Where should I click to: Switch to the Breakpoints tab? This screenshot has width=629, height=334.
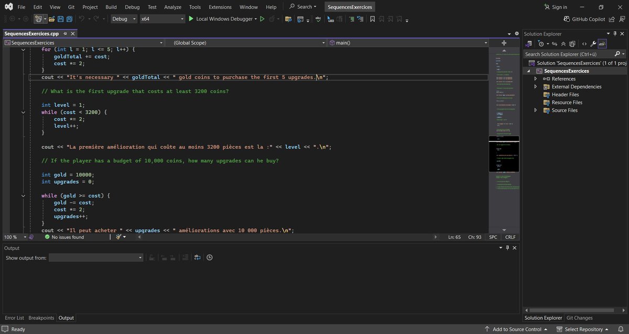(x=41, y=318)
